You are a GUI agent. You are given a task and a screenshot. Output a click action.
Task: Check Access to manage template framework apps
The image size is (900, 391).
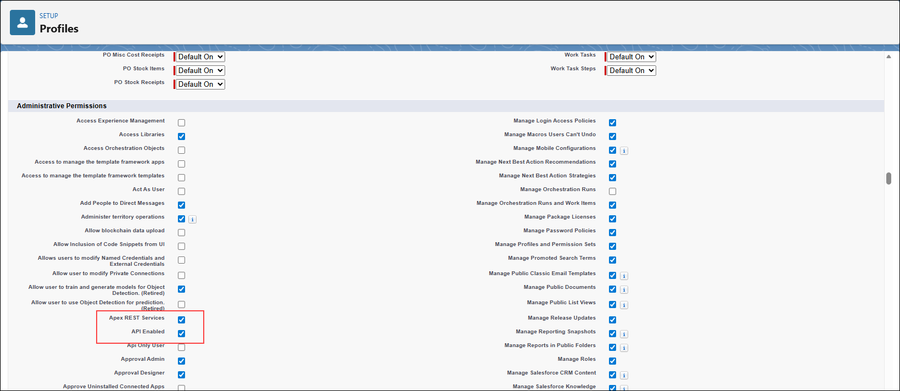(x=182, y=164)
